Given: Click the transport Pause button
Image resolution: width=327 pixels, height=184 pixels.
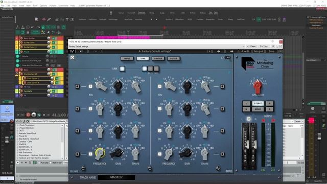Looking at the screenshot, I should [x=49, y=115].
